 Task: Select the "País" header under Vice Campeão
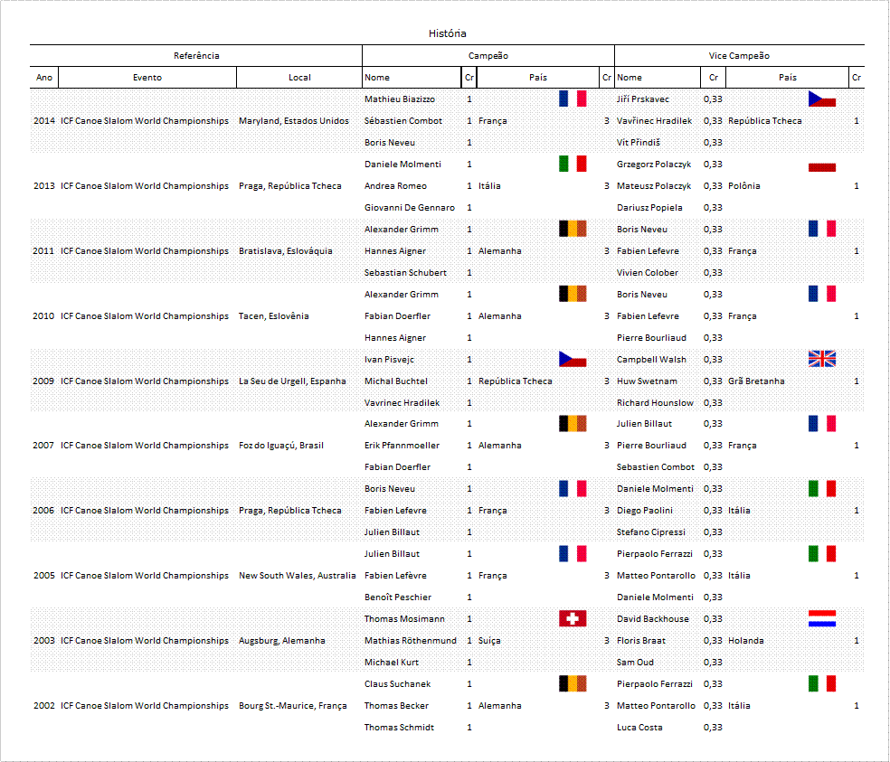tap(788, 77)
